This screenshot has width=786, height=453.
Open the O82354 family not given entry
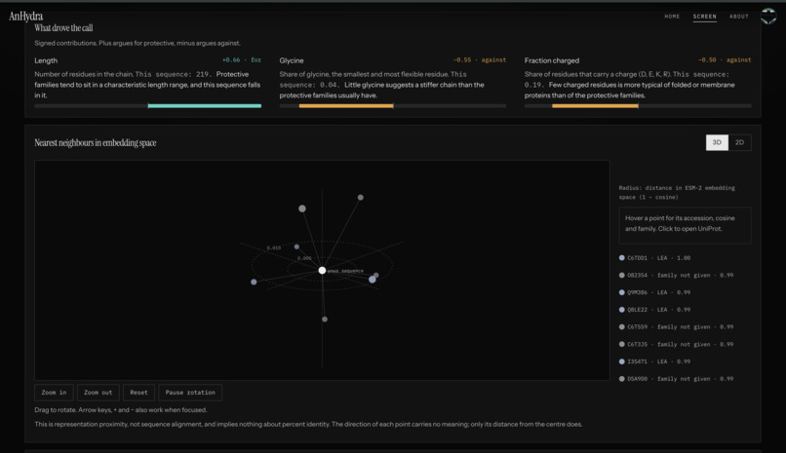pyautogui.click(x=676, y=276)
